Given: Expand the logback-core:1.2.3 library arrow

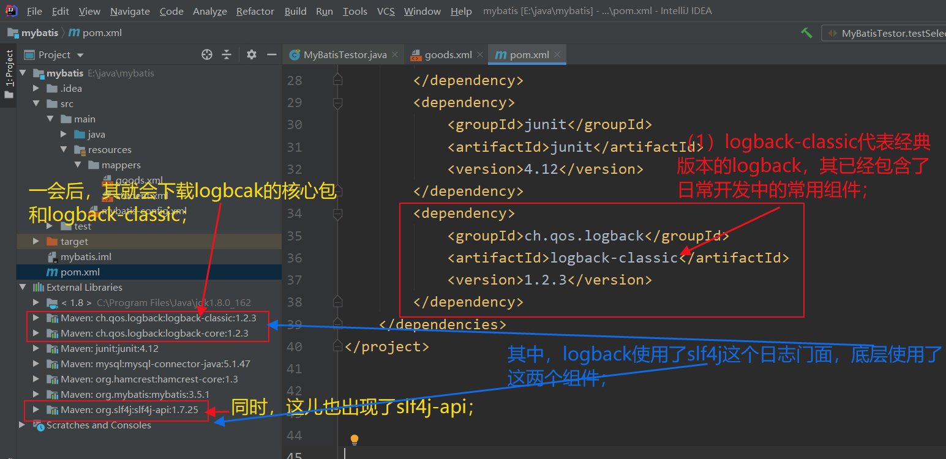Looking at the screenshot, I should [37, 334].
